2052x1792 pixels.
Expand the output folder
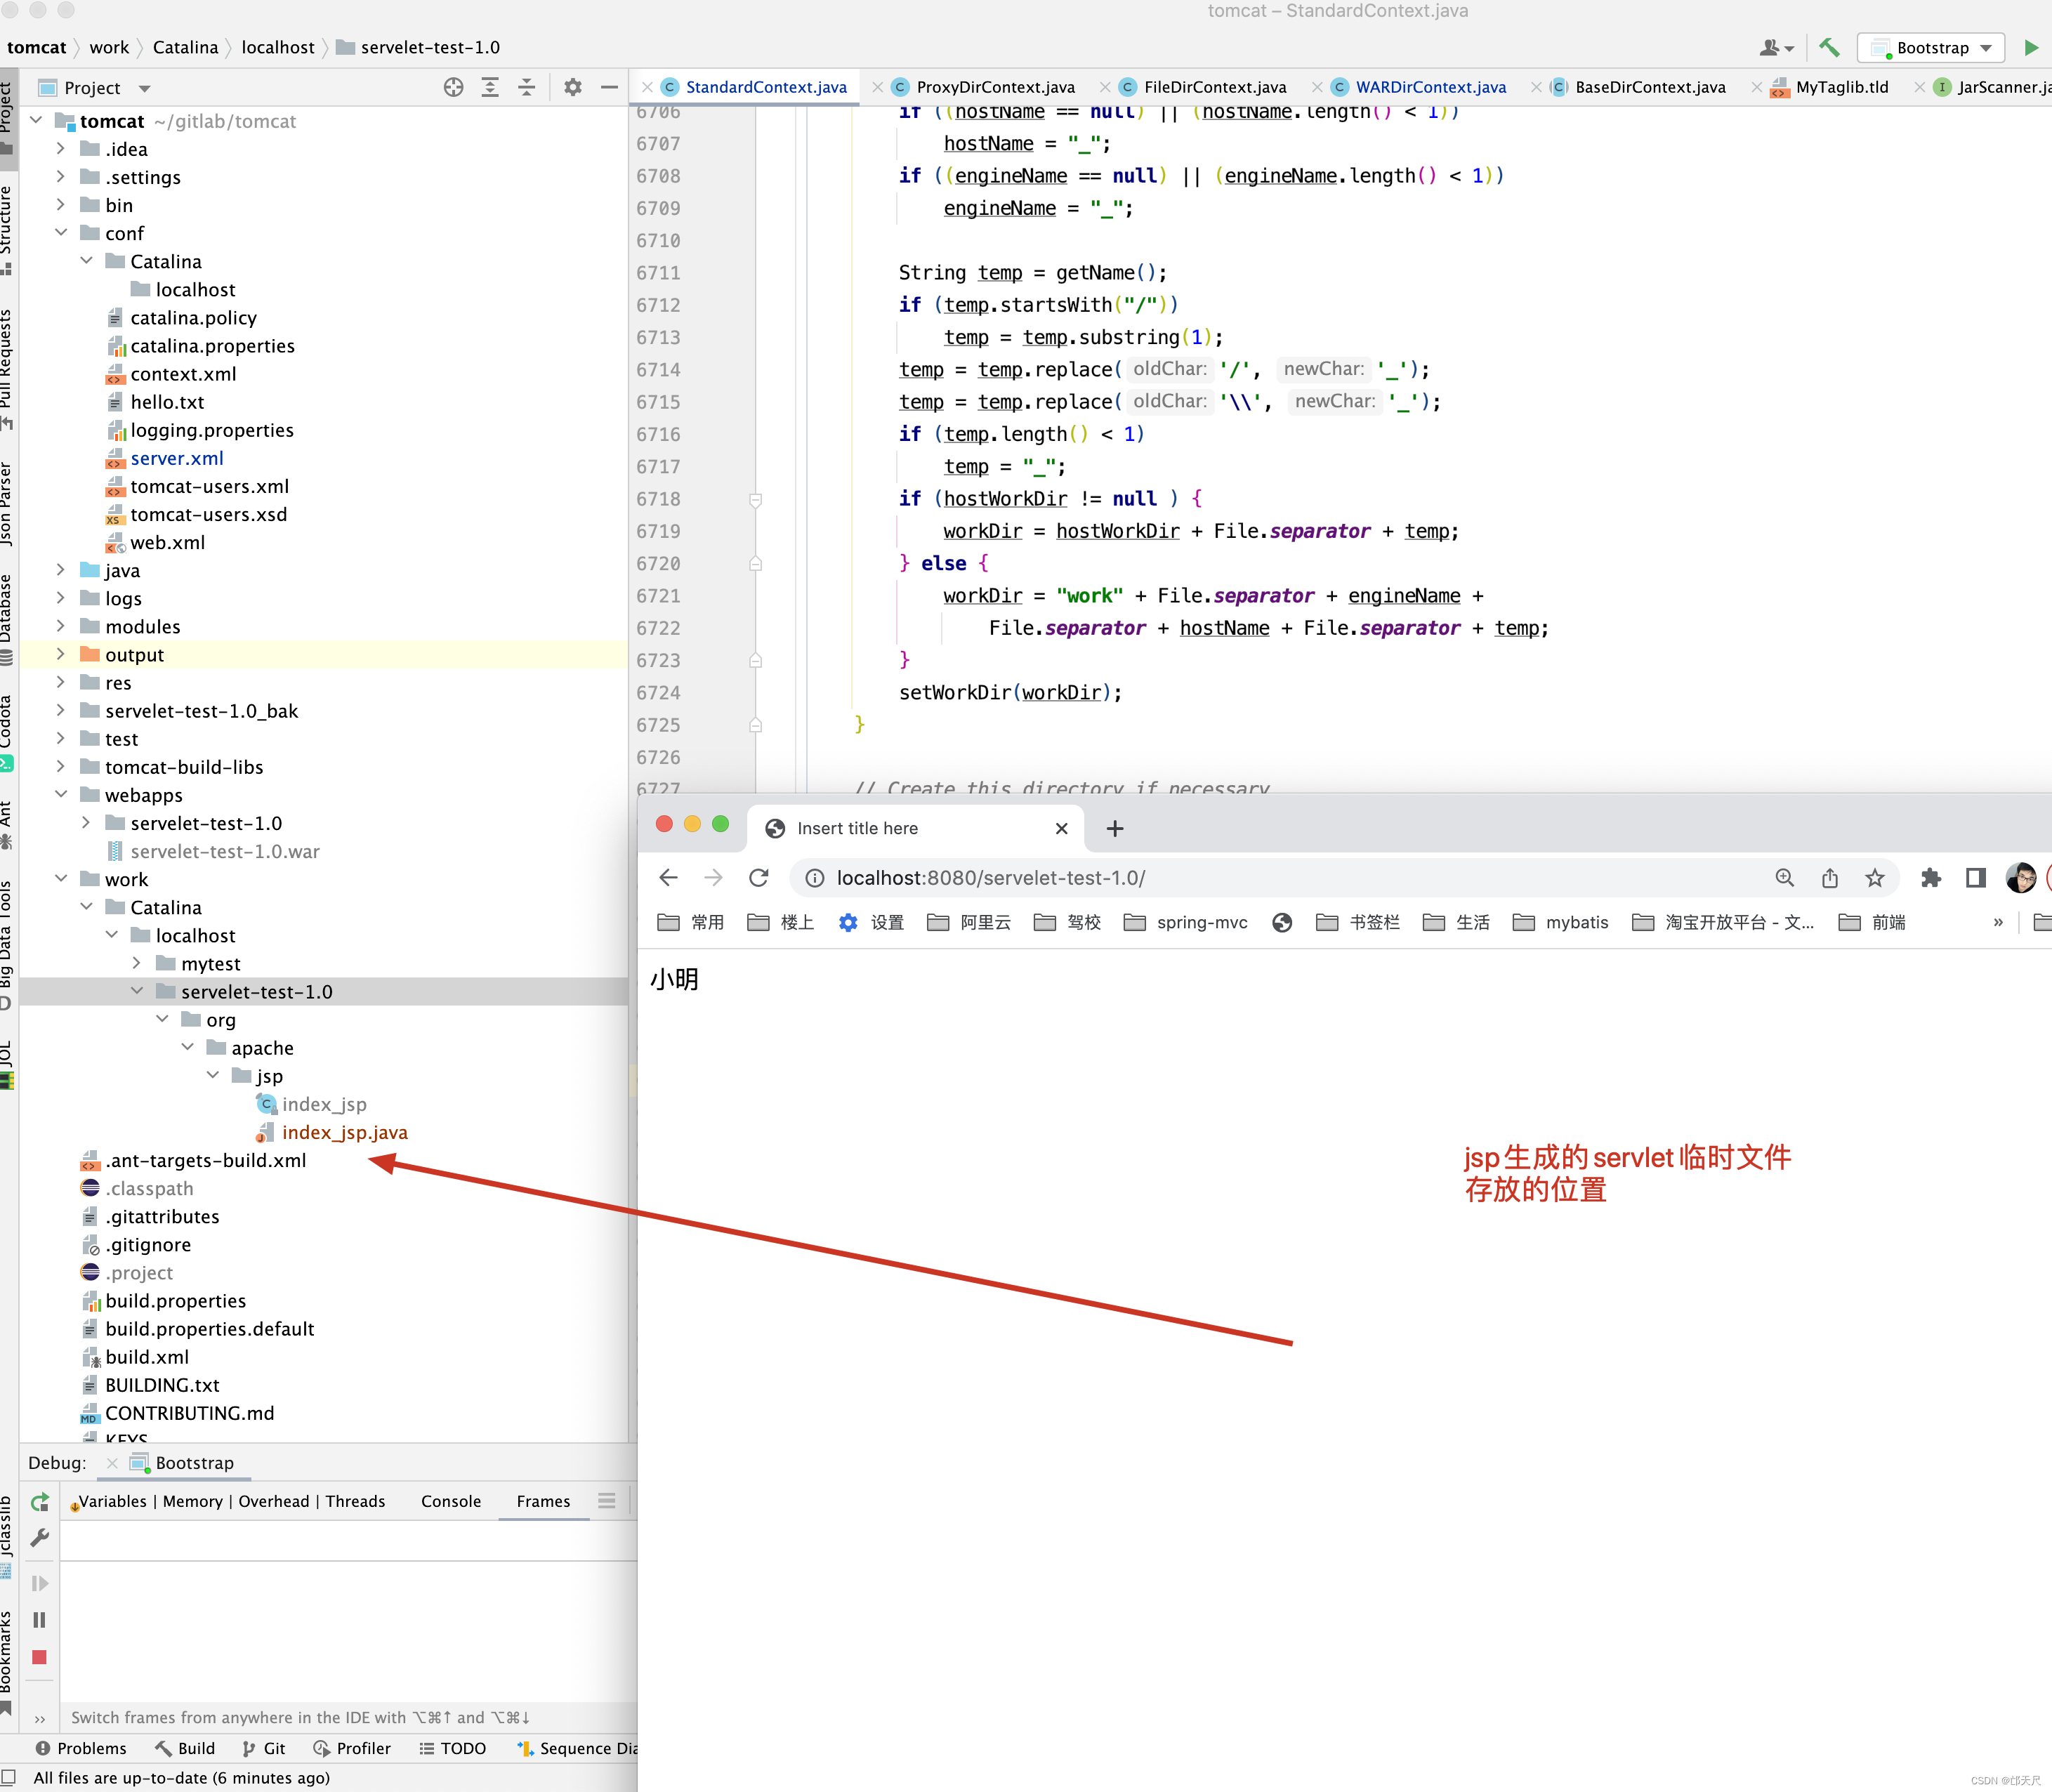[x=61, y=654]
